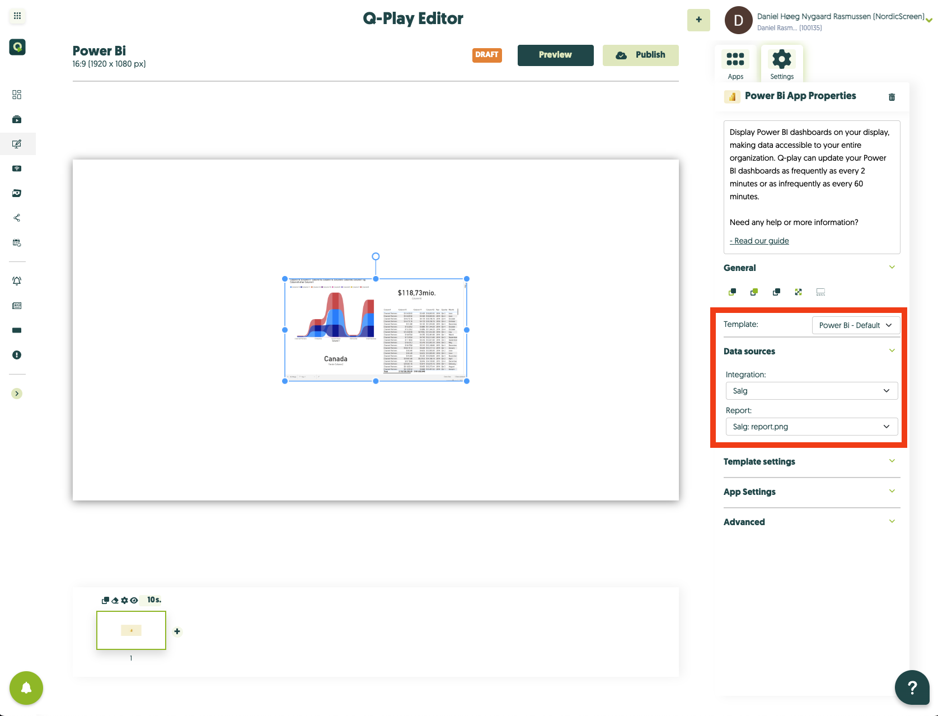Click the Q-Play logo in sidebar
This screenshot has width=938, height=716.
17,47
